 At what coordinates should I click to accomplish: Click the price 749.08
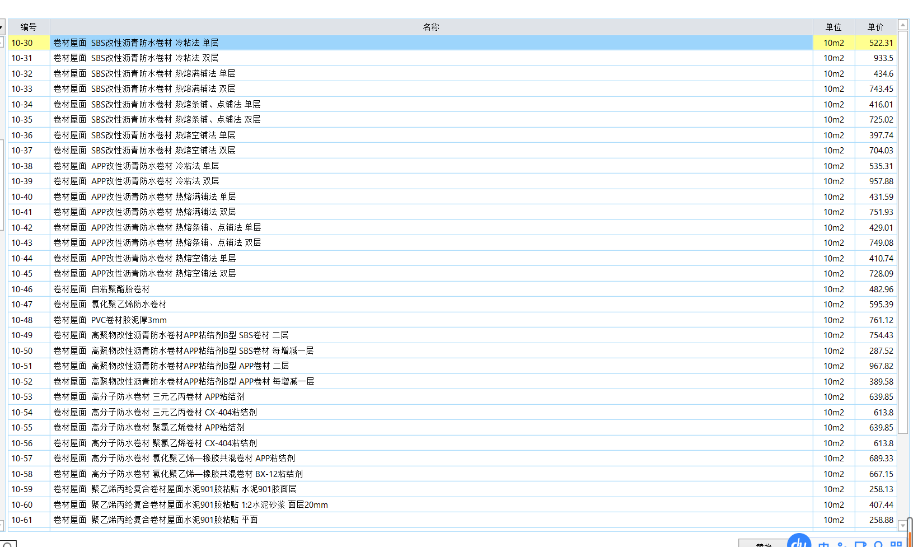[875, 243]
